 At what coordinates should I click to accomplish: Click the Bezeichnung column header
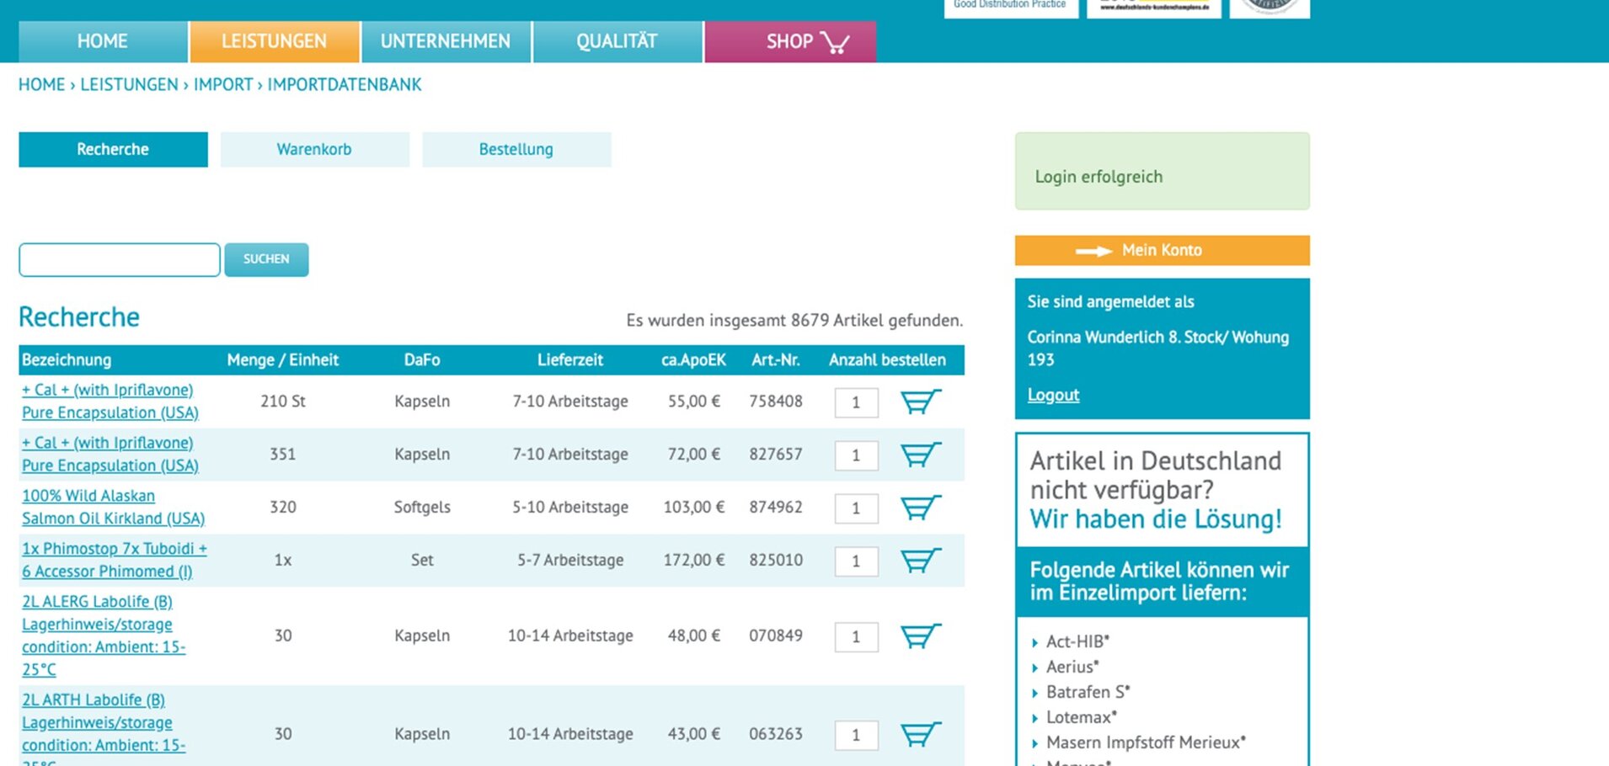click(x=67, y=360)
